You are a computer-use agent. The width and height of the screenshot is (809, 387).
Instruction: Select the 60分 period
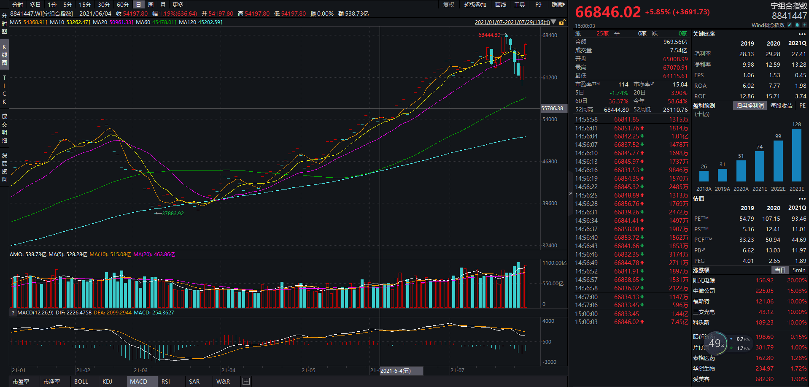point(123,5)
